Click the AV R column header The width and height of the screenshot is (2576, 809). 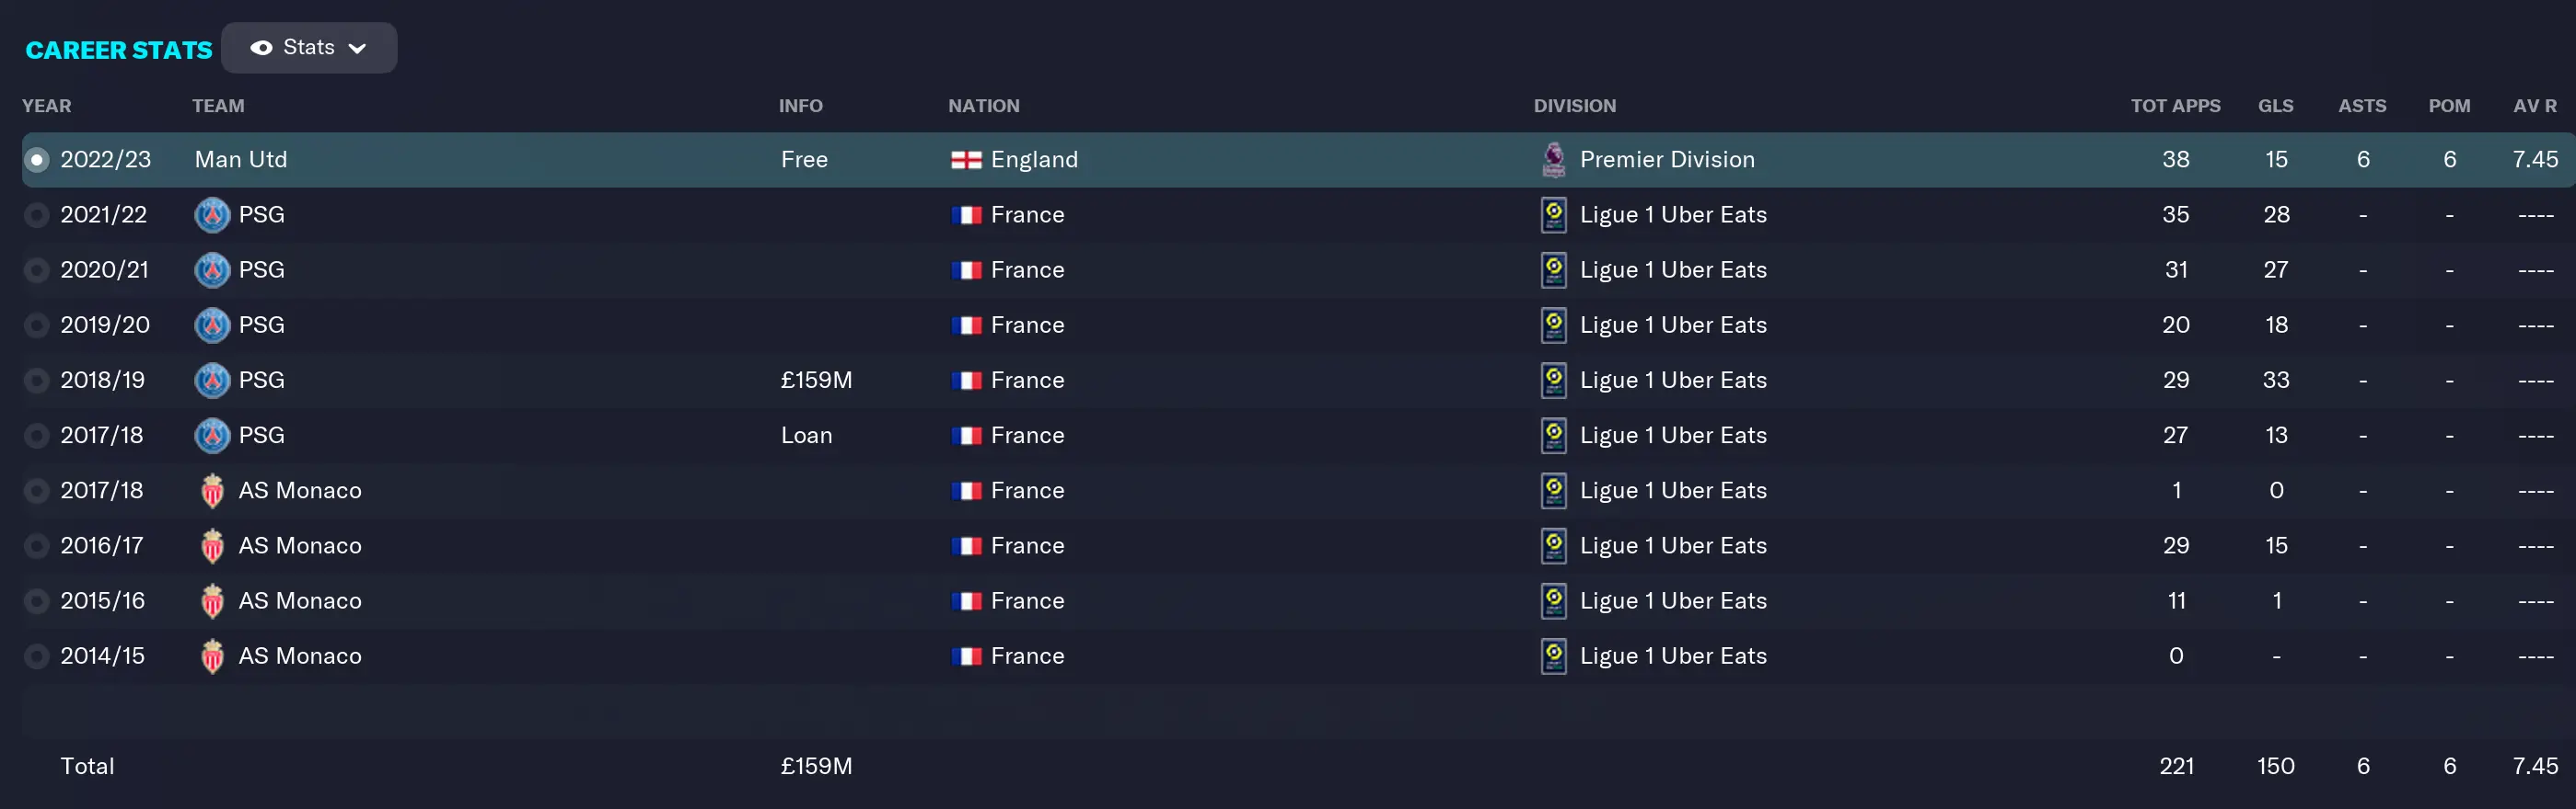[x=2534, y=106]
